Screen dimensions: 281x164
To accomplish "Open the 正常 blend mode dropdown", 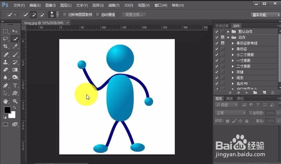I will point(230,113).
